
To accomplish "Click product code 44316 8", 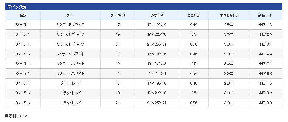I will pos(265,73).
